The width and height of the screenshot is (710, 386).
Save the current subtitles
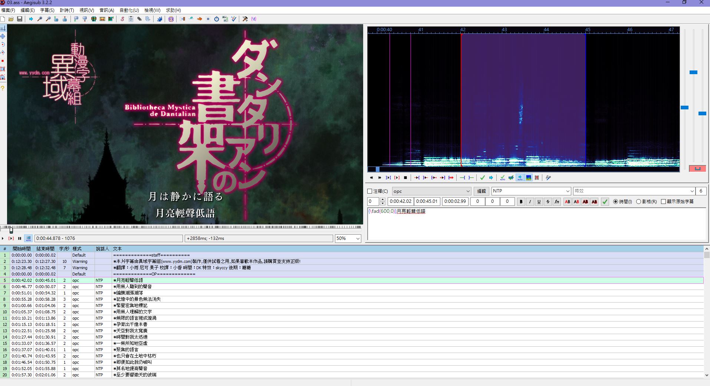20,19
